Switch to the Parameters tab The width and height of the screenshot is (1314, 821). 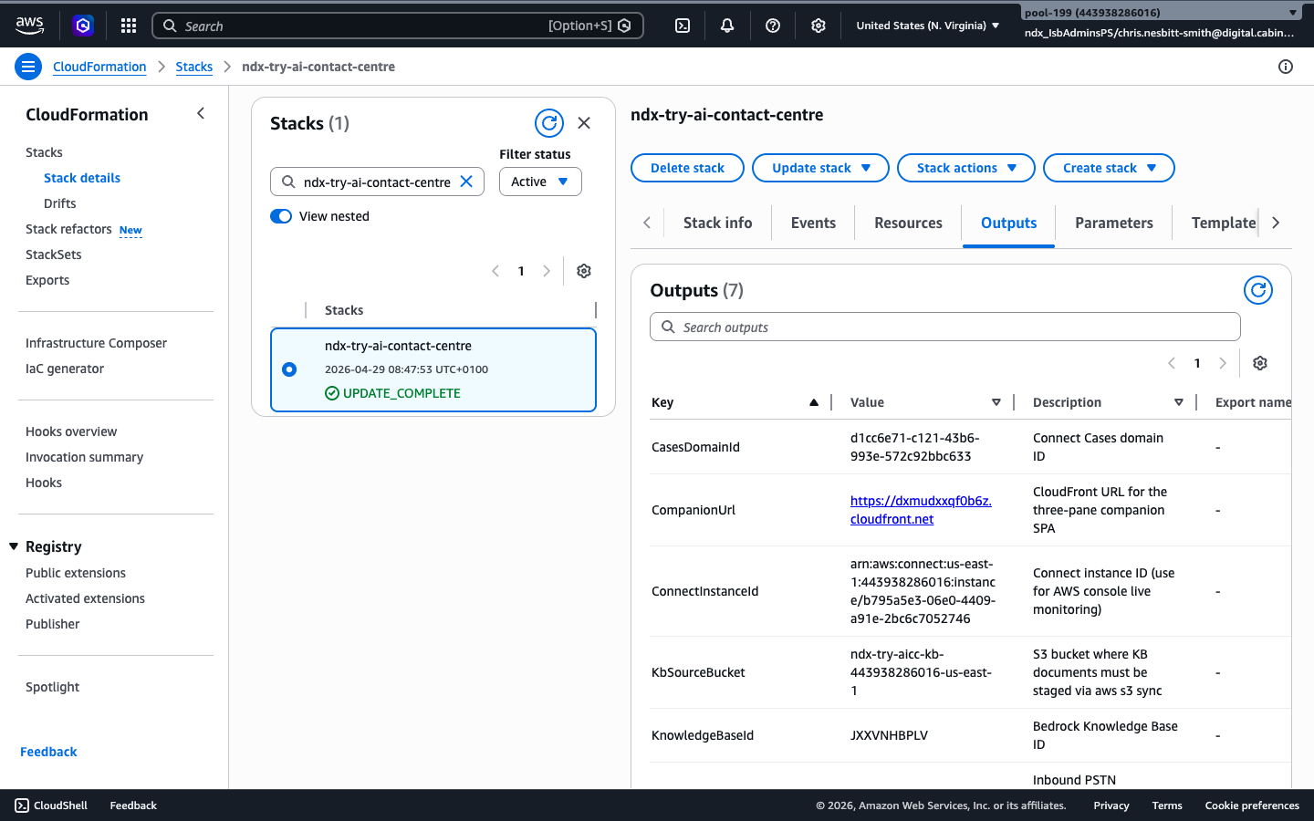pos(1114,223)
